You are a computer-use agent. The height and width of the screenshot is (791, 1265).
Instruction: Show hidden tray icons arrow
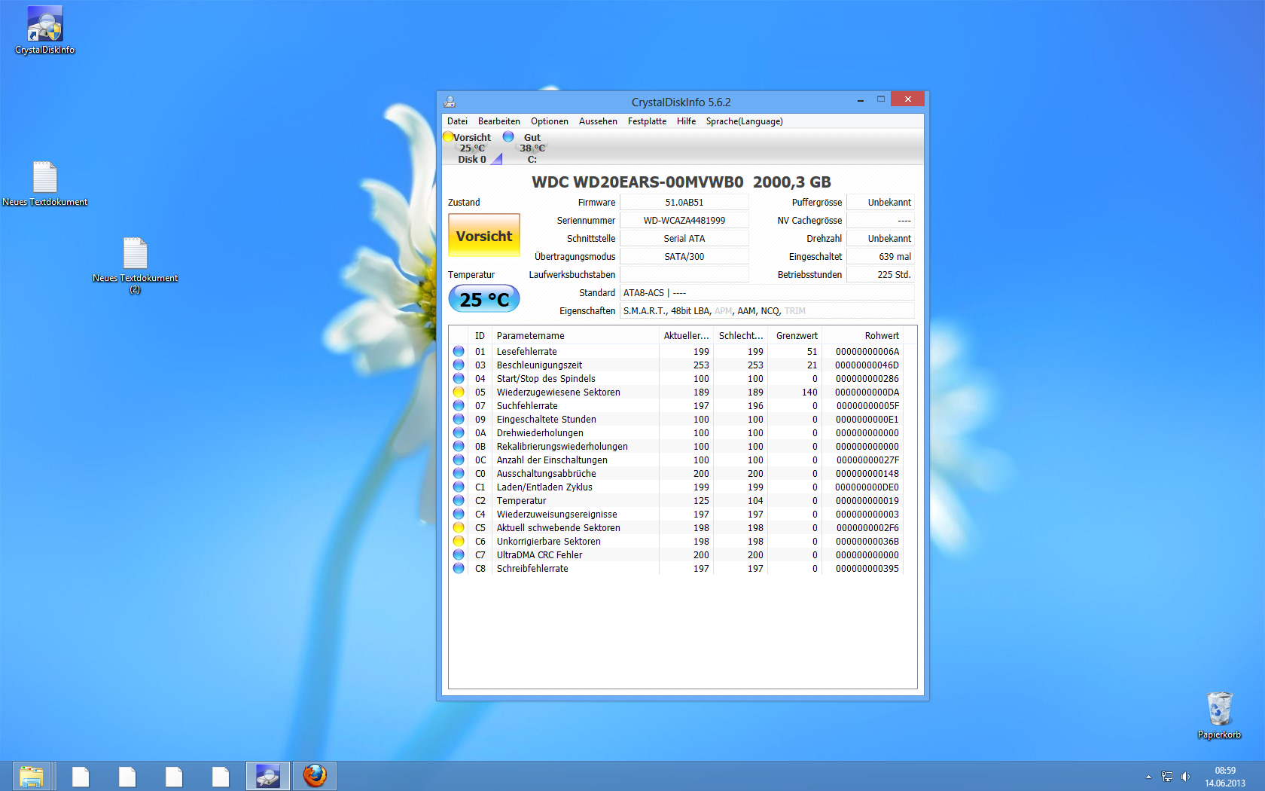[x=1148, y=777]
